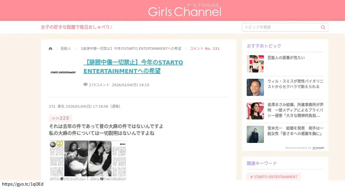Open the Will Smith article thumbnail

[255, 87]
